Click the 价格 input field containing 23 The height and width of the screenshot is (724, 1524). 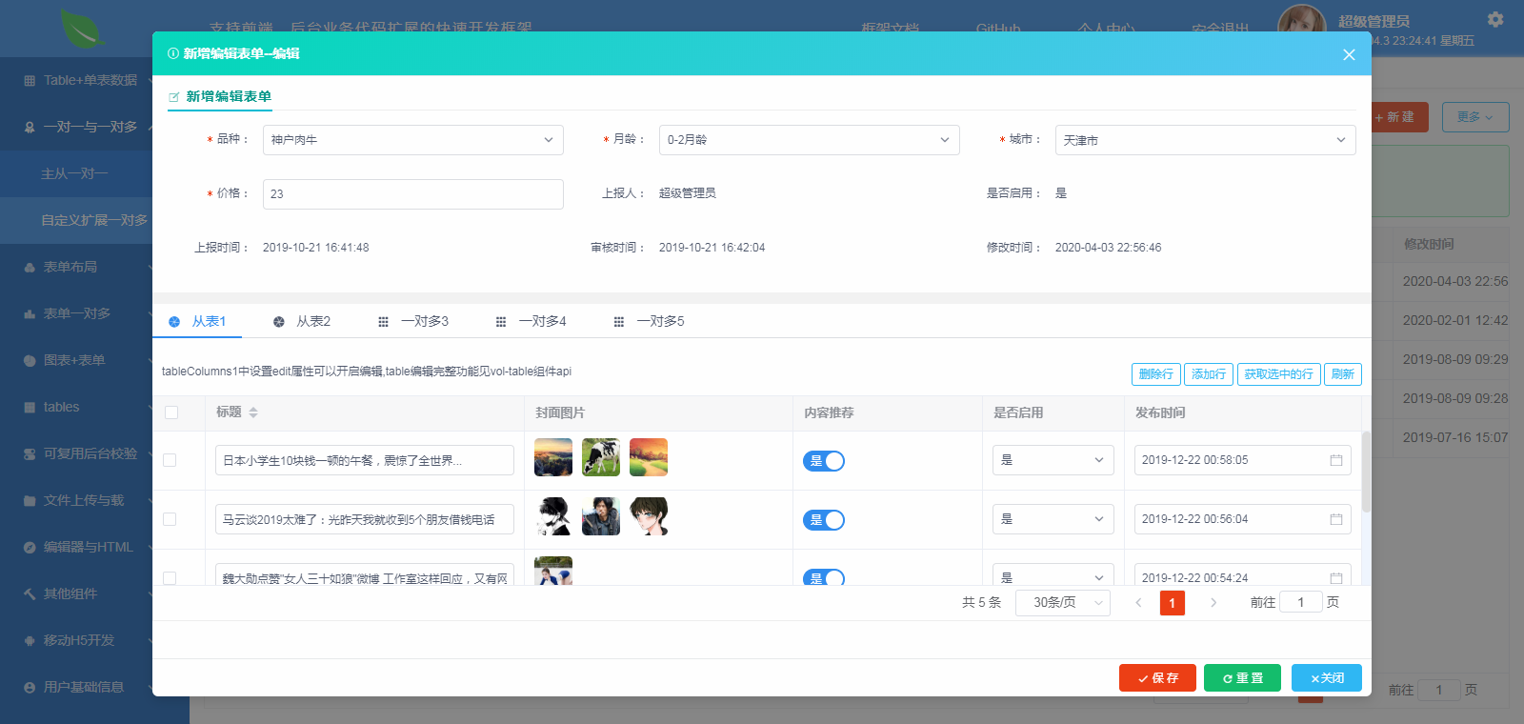[413, 194]
